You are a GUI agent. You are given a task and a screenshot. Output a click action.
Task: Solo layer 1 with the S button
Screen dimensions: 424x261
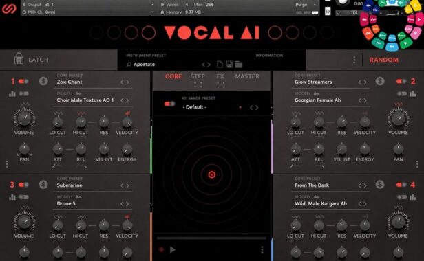pos(43,81)
